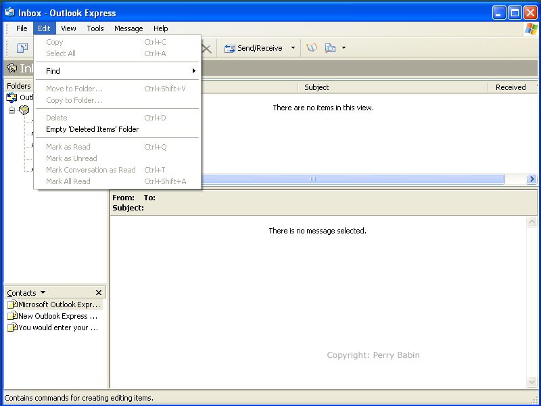The width and height of the screenshot is (541, 406).
Task: Open the Tools menu
Action: [x=95, y=28]
